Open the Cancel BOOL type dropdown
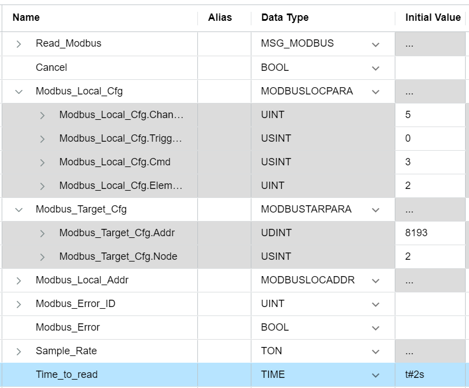This screenshot has height=388, width=469. click(376, 68)
